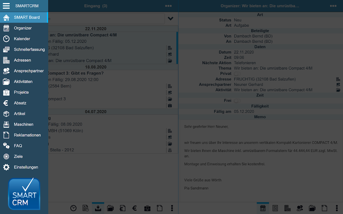Viewport: 343px width, 214px height.
Task: Open more options in right bottom toolbar
Action: click(337, 208)
